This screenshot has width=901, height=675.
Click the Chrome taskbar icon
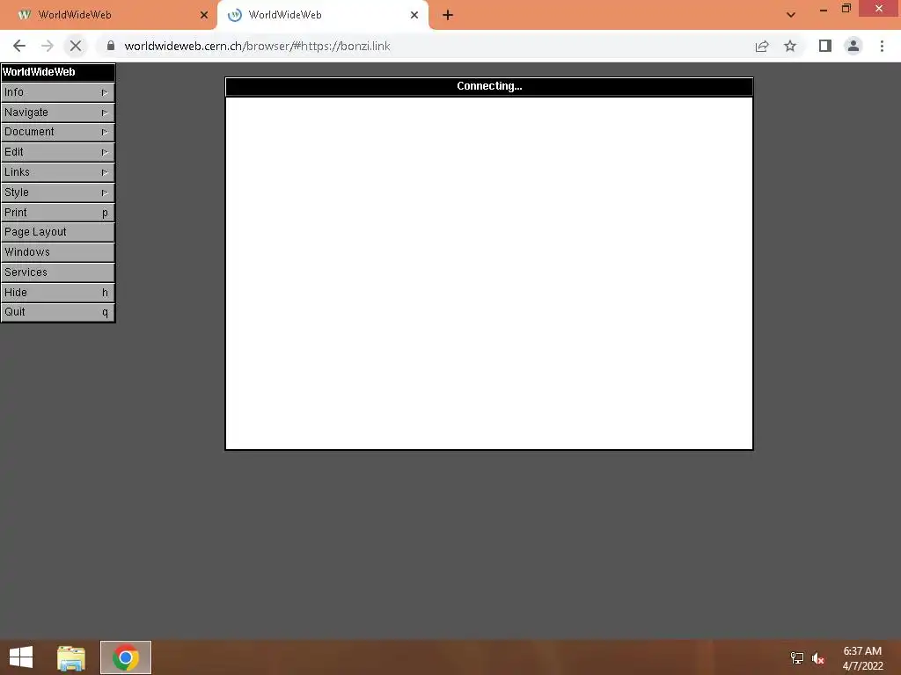pos(125,657)
